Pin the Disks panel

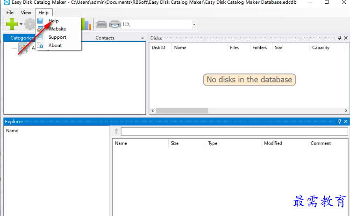(x=340, y=38)
